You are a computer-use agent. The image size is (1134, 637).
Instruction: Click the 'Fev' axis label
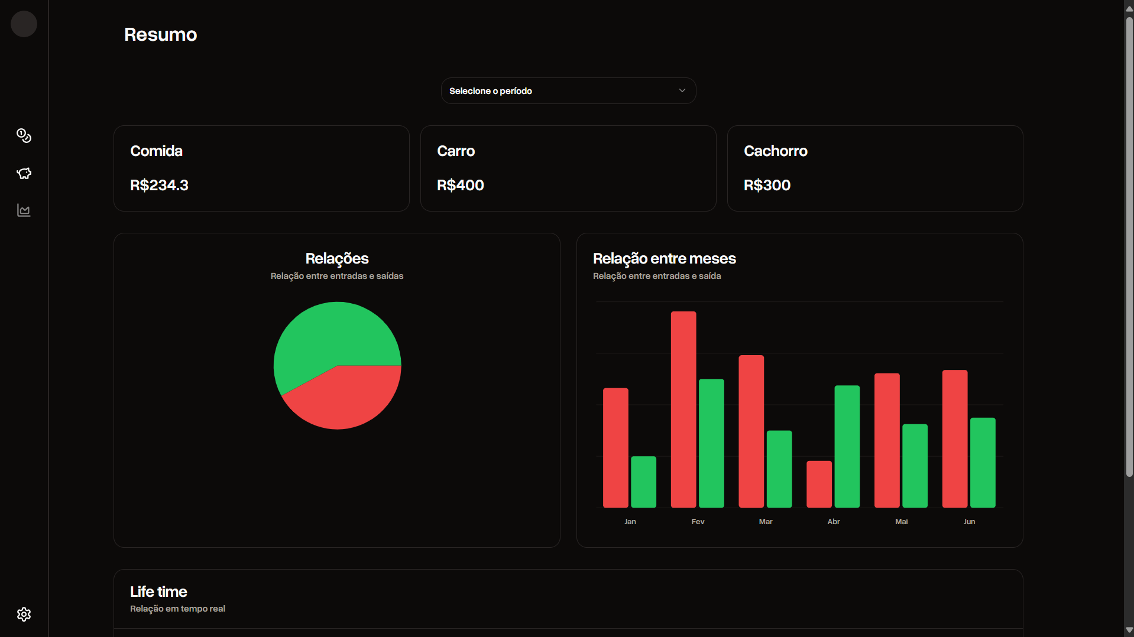[x=698, y=522]
